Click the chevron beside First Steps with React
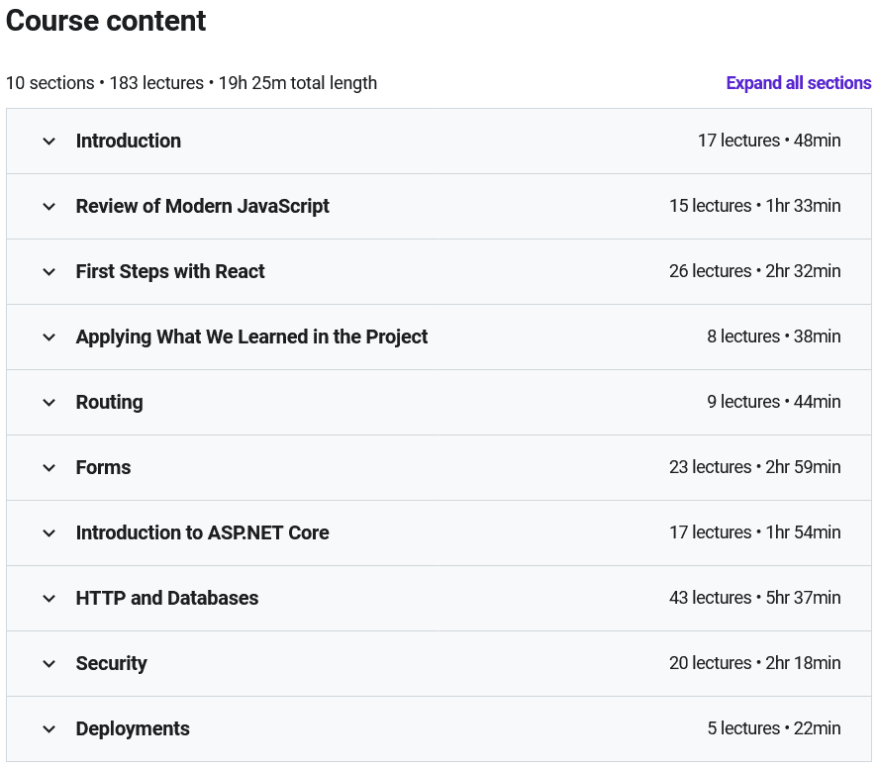This screenshot has width=879, height=770. pos(49,272)
